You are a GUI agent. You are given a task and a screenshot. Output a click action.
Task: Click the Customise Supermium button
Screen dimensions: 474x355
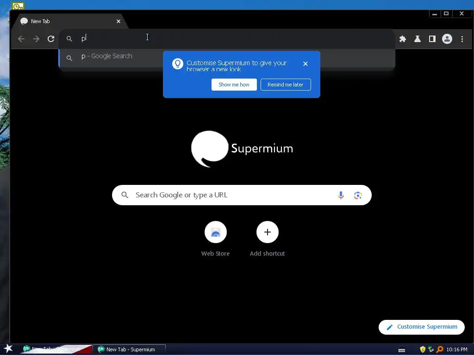421,327
